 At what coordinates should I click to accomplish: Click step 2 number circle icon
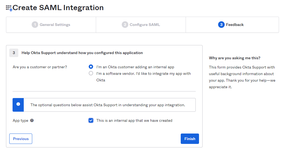pos(125,25)
